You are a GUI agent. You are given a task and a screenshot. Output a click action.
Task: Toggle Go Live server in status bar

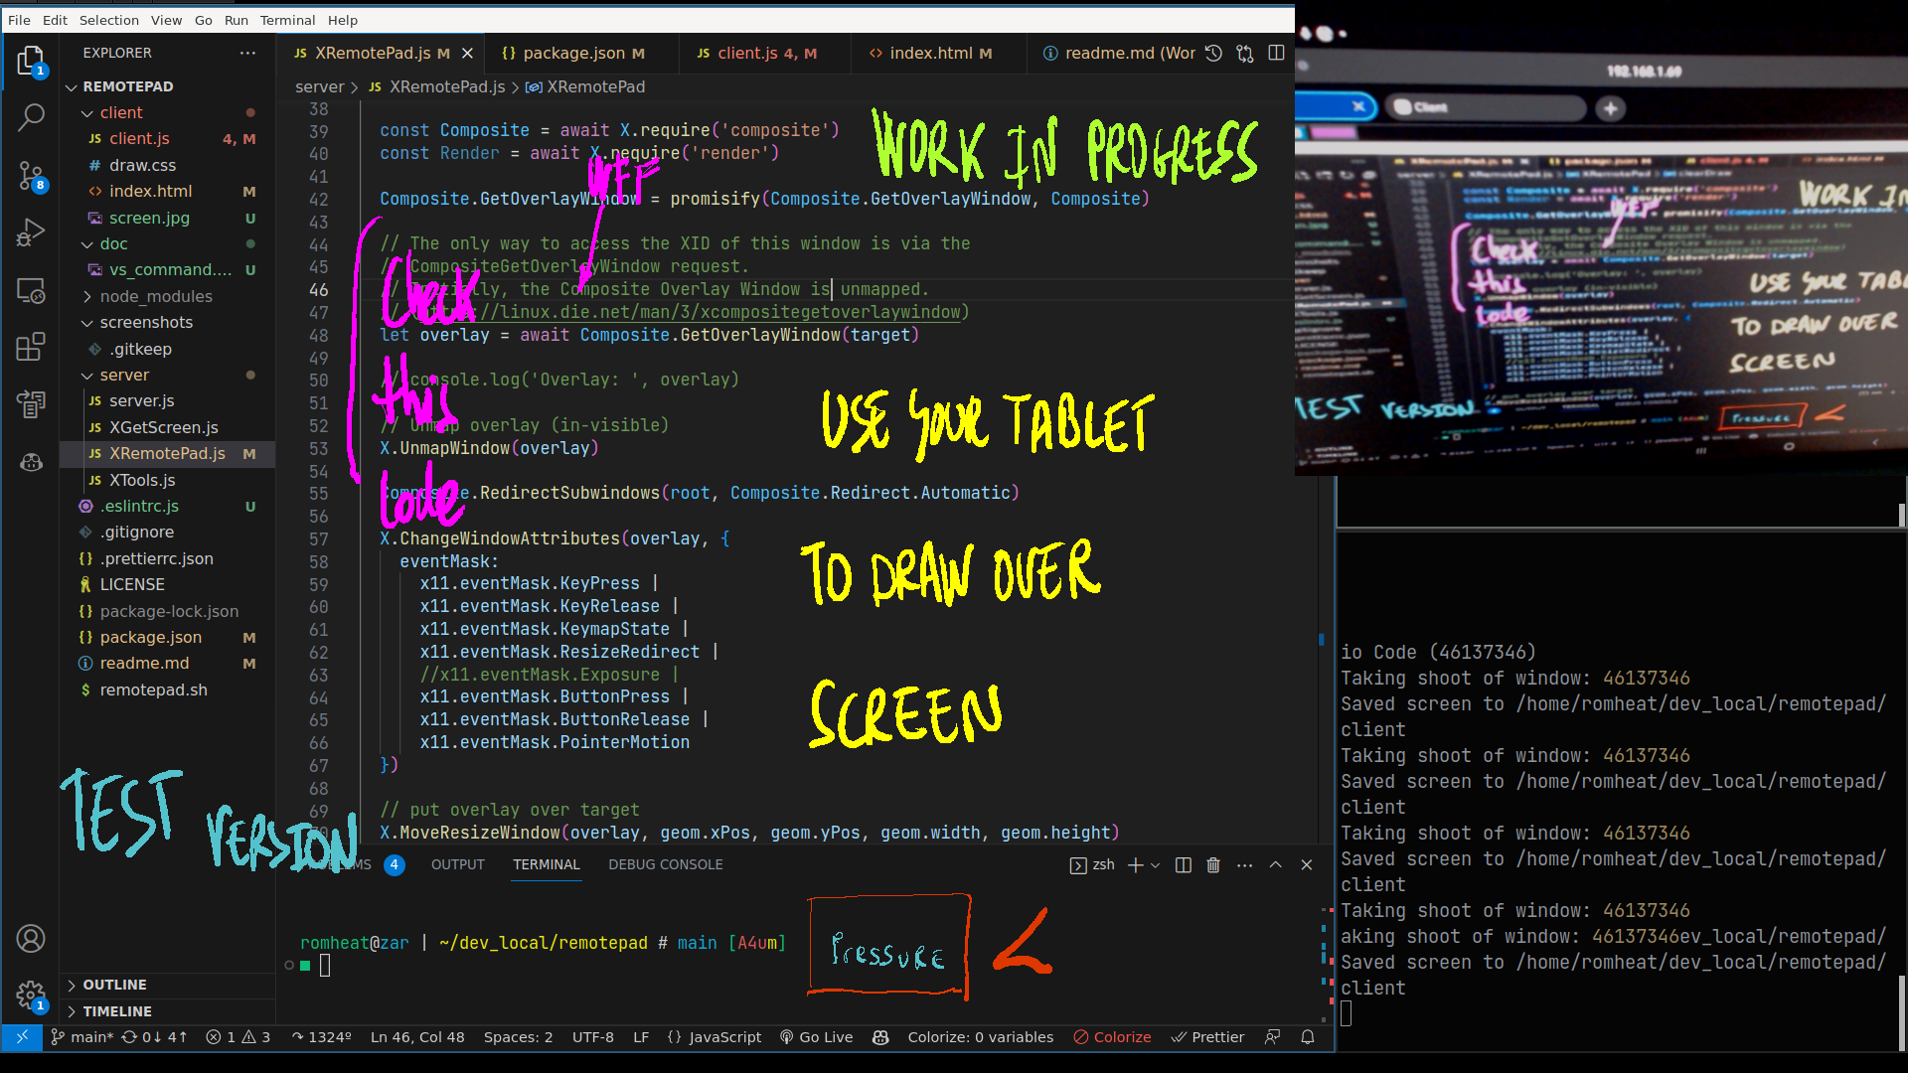[x=816, y=1037]
